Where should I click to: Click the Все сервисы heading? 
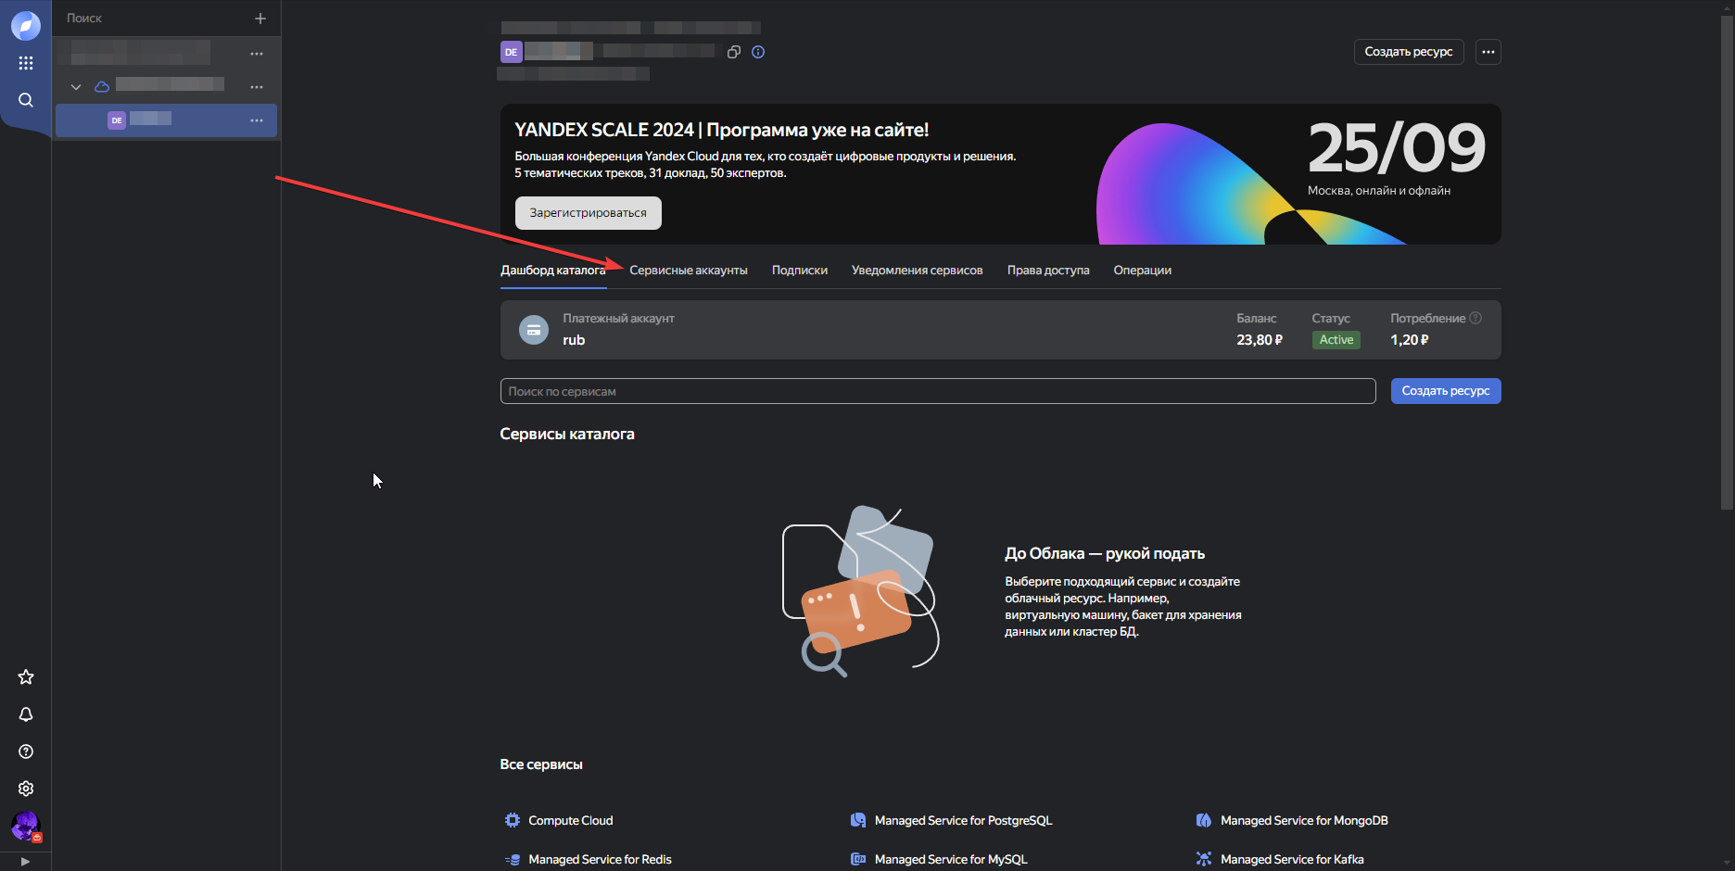541,764
